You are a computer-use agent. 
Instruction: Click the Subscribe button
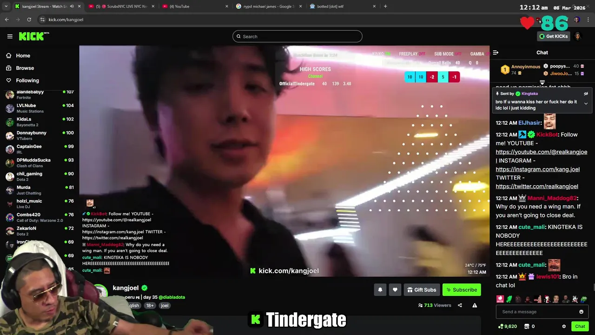[x=462, y=290]
